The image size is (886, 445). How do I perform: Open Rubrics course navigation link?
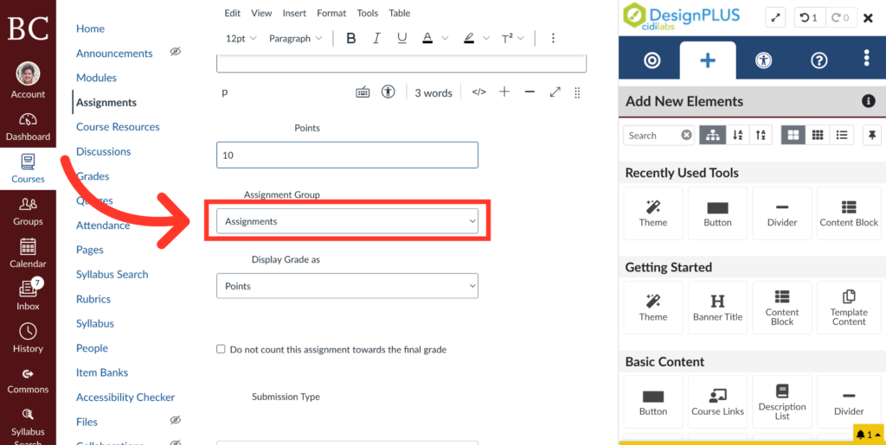pos(93,299)
